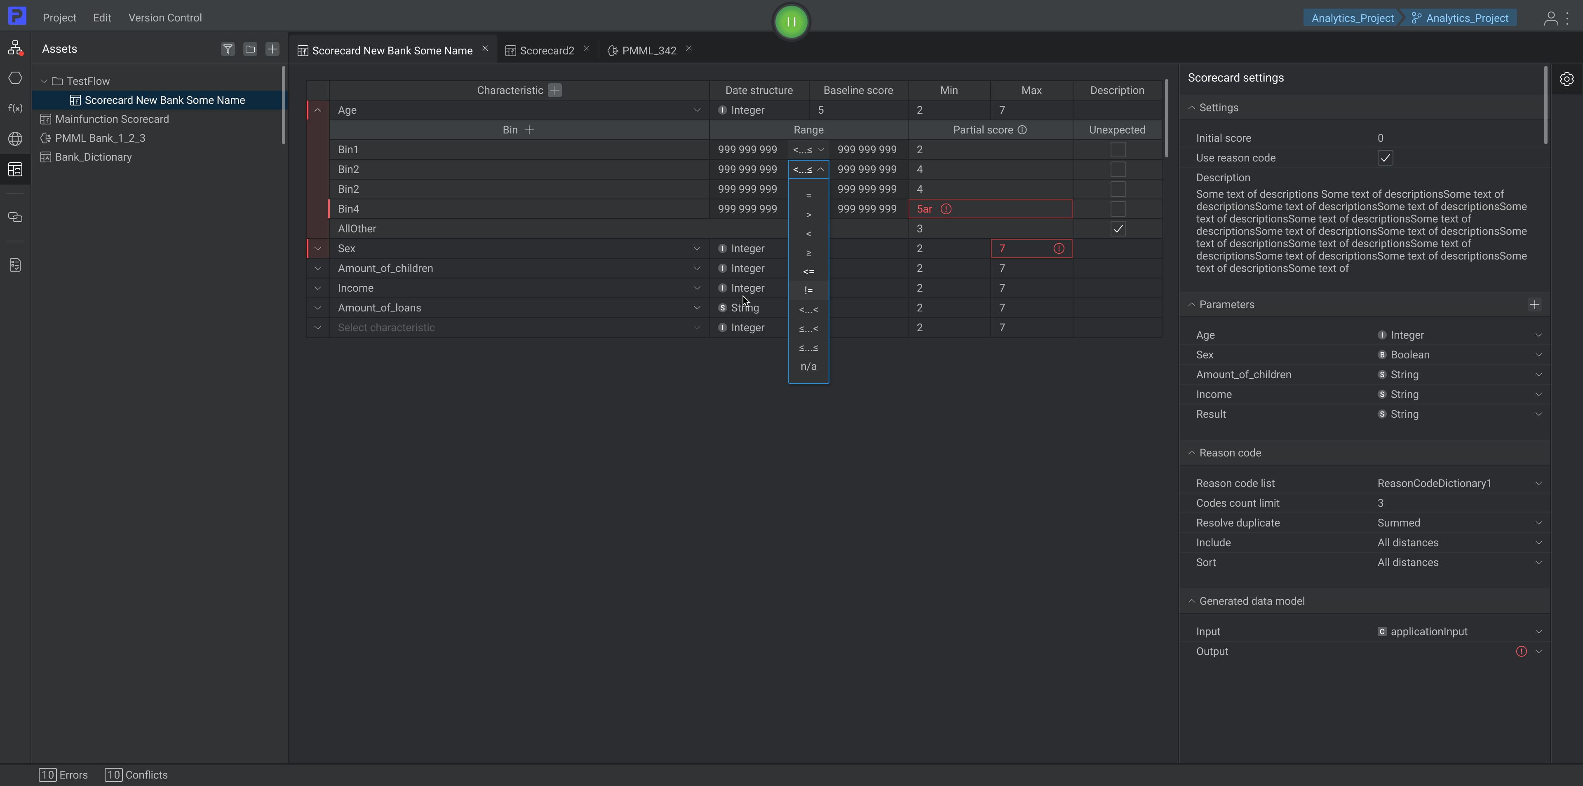This screenshot has width=1583, height=786.
Task: Select the = operator option
Action: (x=809, y=195)
